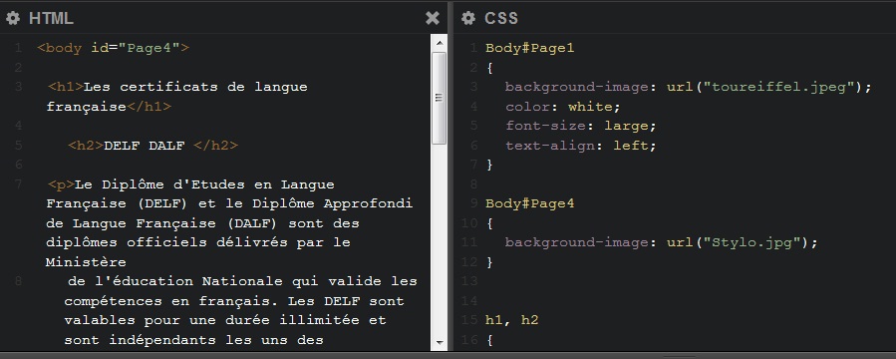
Task: Open the CSS panel settings gear
Action: click(468, 18)
